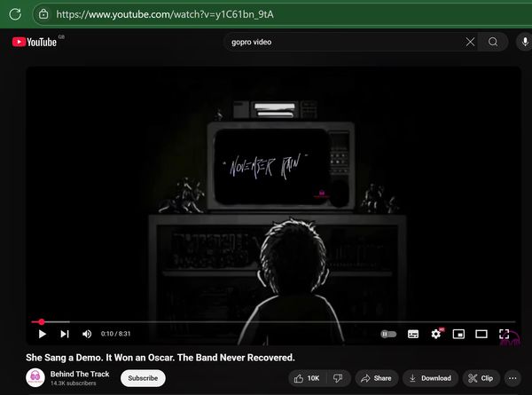Run the search with the magnifier button
This screenshot has width=532, height=395.
[493, 42]
